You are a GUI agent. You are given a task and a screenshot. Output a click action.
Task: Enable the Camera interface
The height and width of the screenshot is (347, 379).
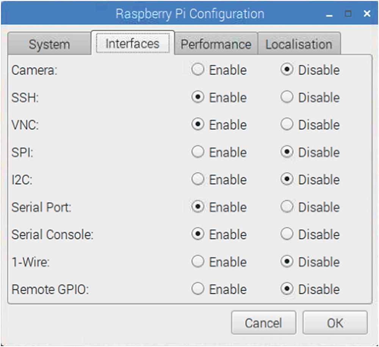[198, 70]
